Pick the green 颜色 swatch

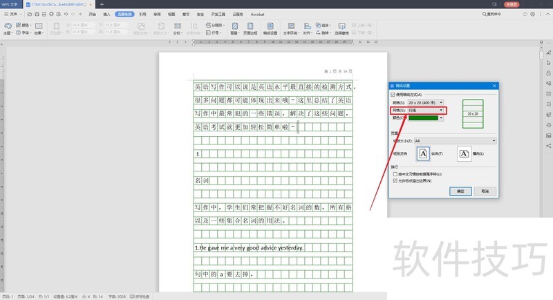tap(425, 118)
